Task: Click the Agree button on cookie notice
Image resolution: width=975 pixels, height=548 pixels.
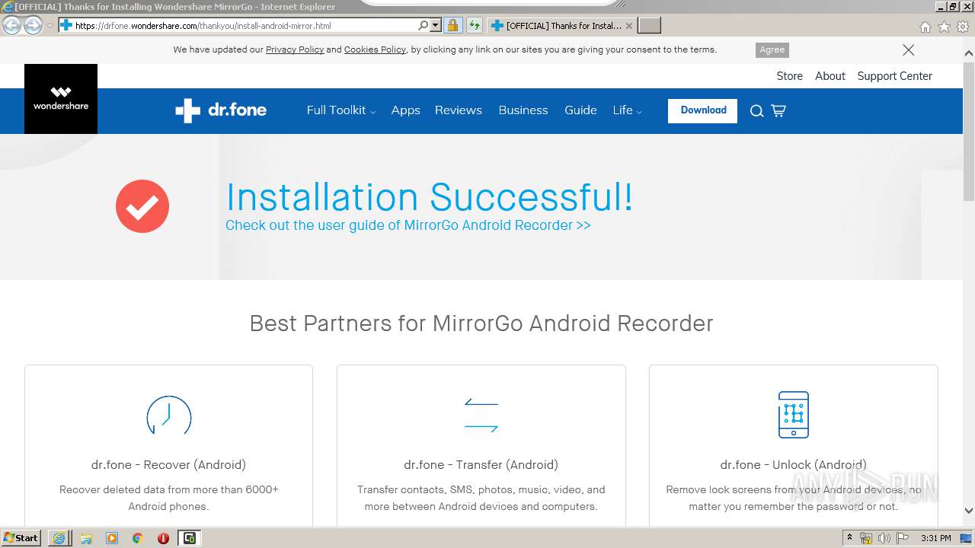Action: tap(772, 49)
